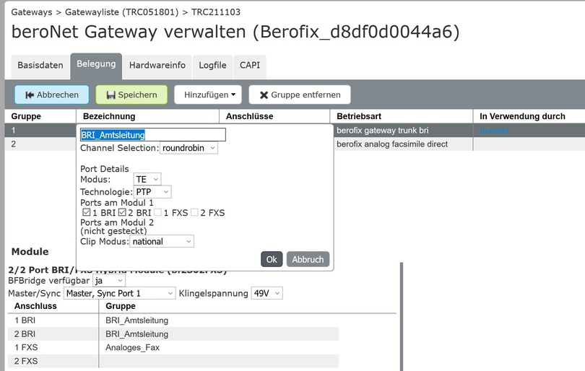
Task: Toggle the 1 FXS port checkbox
Action: (x=158, y=212)
